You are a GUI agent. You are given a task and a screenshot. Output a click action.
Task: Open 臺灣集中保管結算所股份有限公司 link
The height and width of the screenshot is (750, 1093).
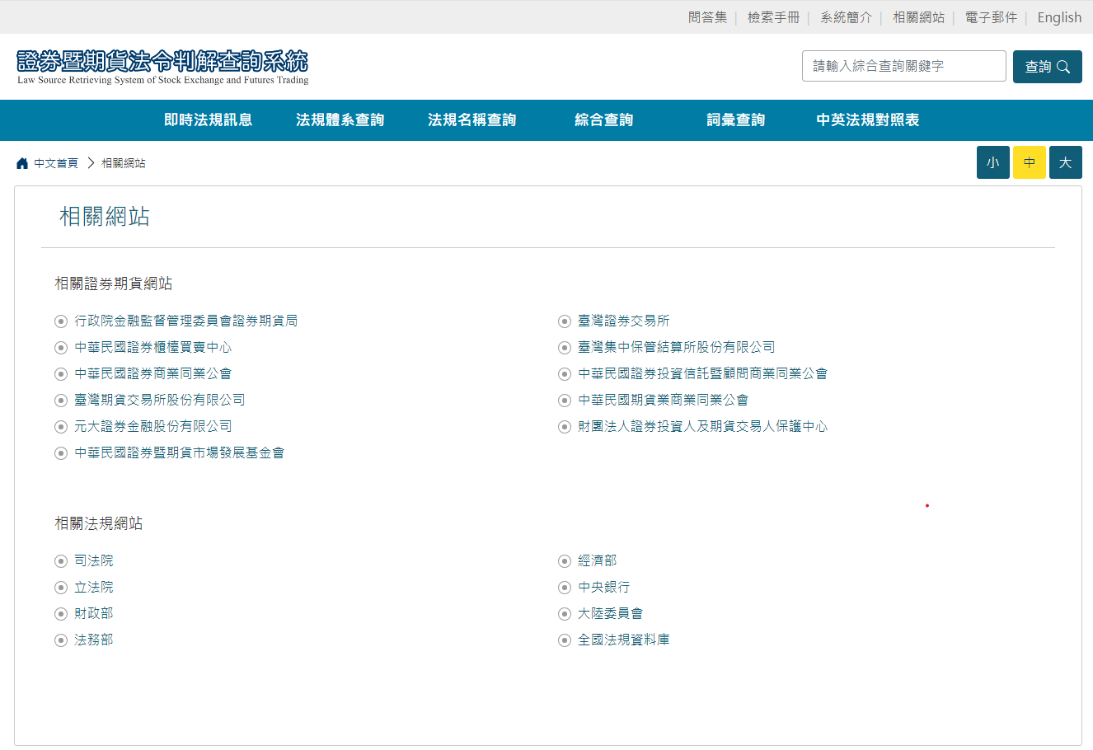click(677, 347)
